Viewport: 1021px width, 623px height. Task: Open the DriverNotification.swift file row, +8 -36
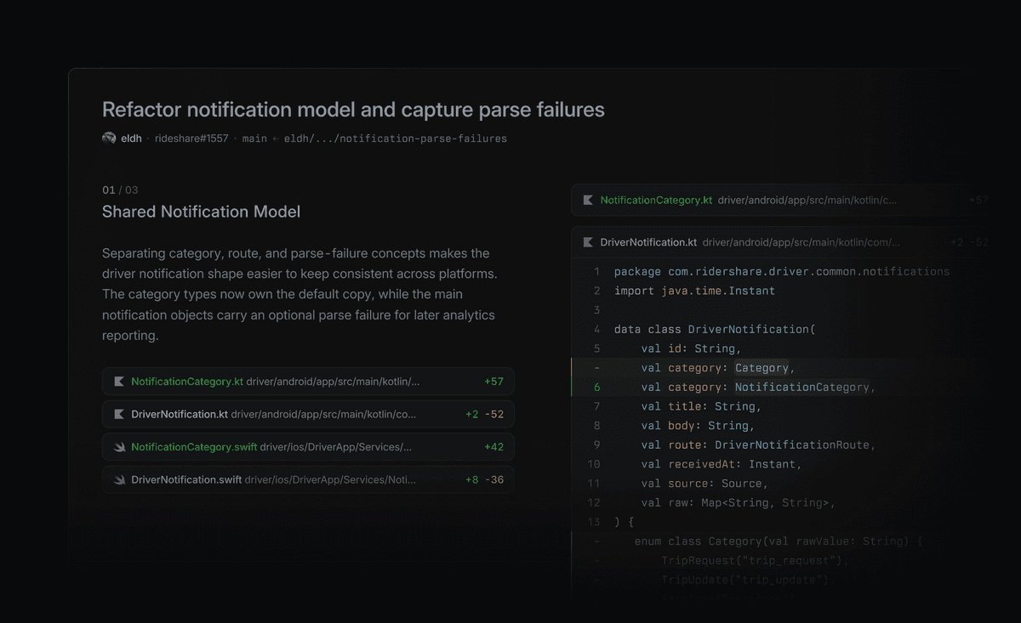(308, 480)
